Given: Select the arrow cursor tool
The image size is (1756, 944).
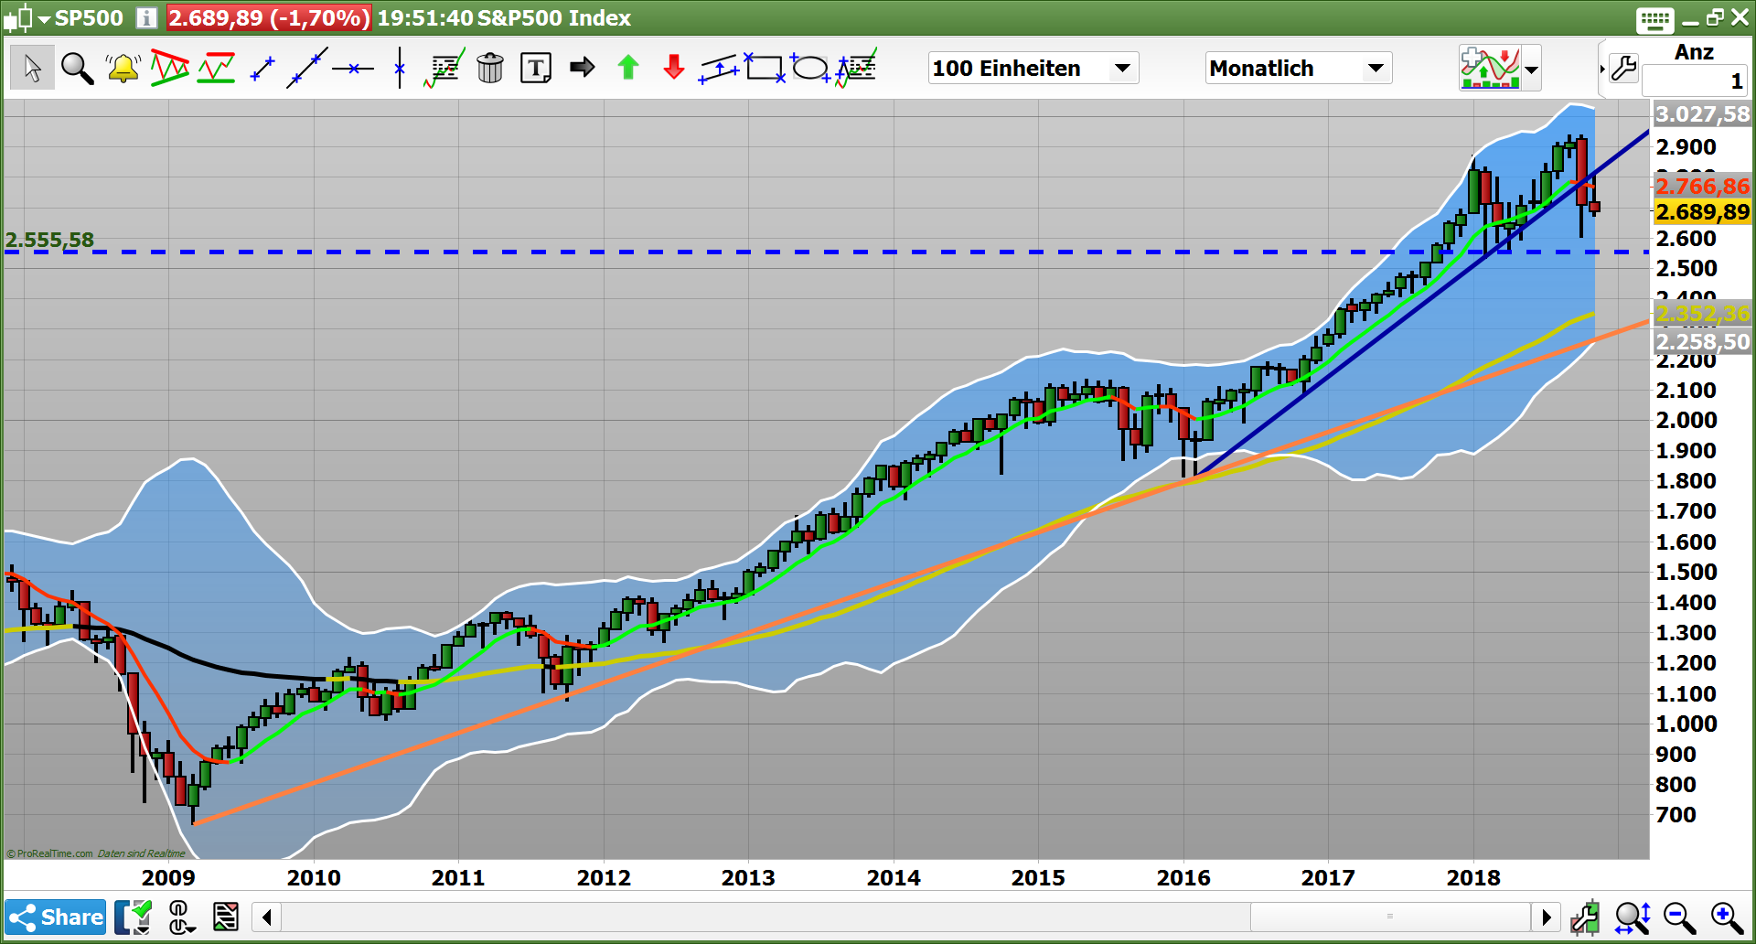Looking at the screenshot, I should [x=32, y=68].
